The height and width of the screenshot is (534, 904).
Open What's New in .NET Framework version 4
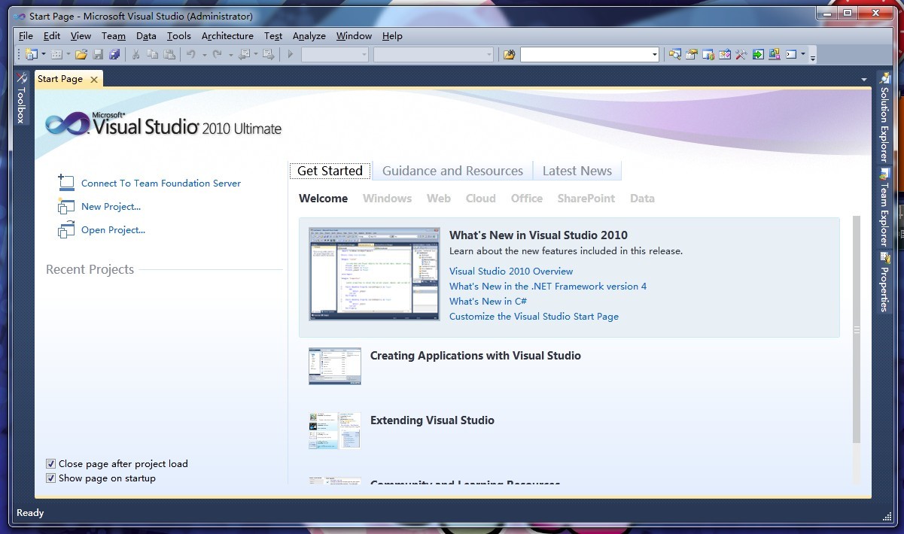tap(548, 286)
